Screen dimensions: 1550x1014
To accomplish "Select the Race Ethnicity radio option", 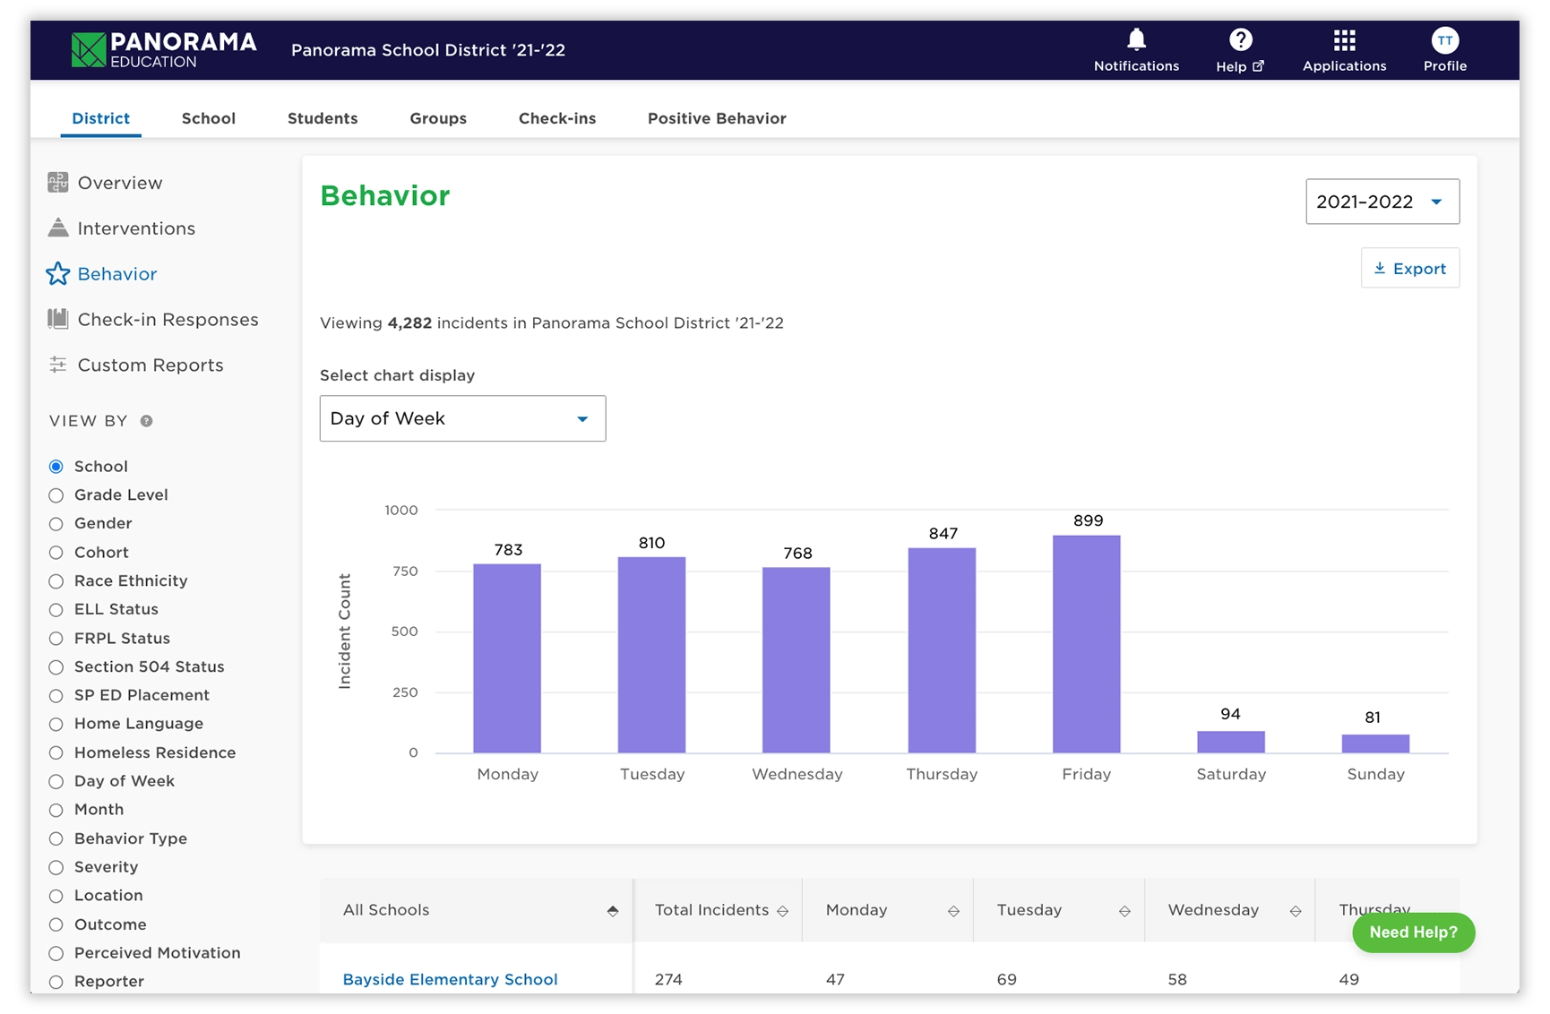I will click(56, 580).
